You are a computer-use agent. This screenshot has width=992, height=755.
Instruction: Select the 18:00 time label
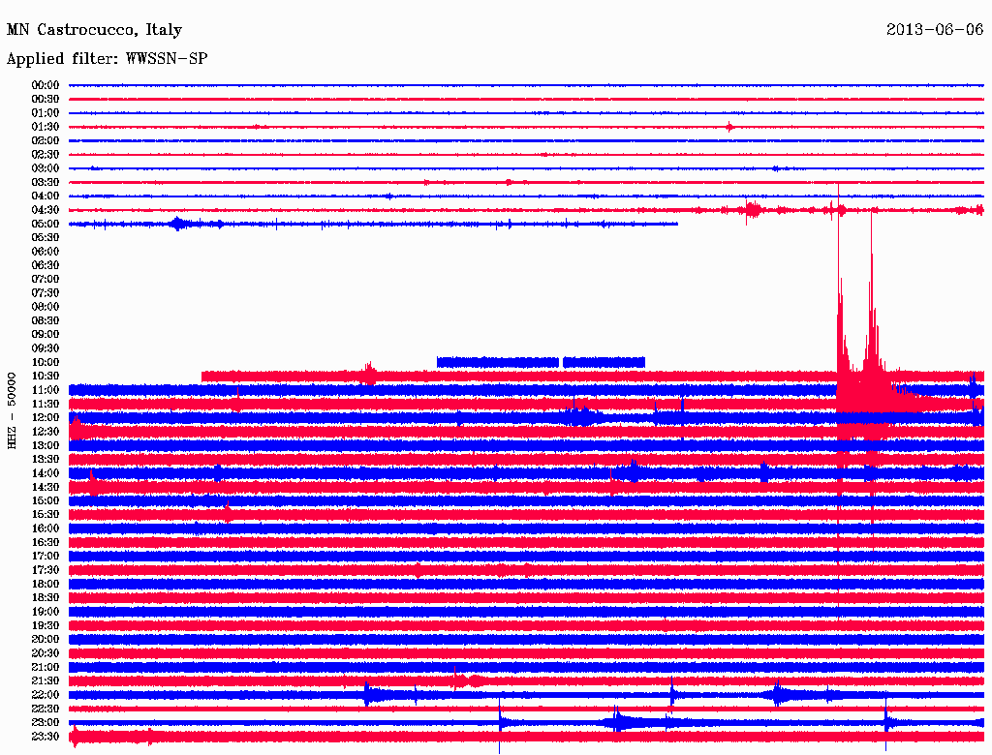pyautogui.click(x=46, y=585)
